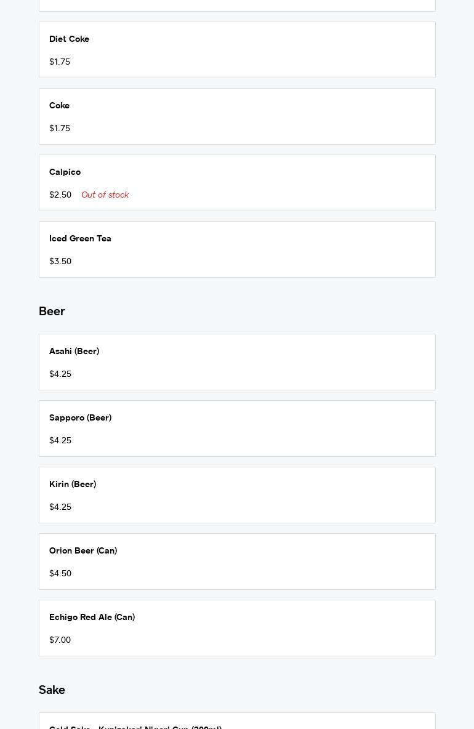Screen dimensions: 474x729
Task: Select the Diet Coke menu item
Action: [x=237, y=50]
